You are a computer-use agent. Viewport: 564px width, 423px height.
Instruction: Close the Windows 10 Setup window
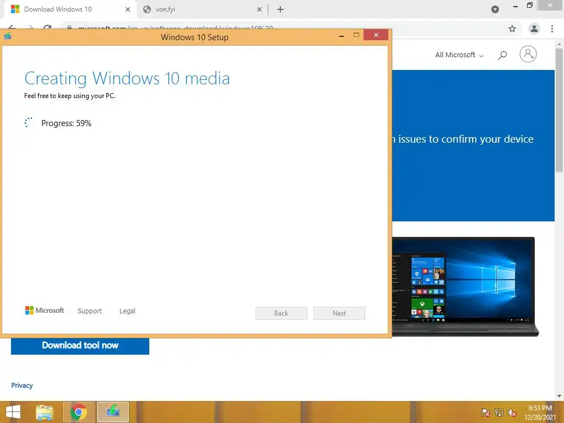pos(376,35)
